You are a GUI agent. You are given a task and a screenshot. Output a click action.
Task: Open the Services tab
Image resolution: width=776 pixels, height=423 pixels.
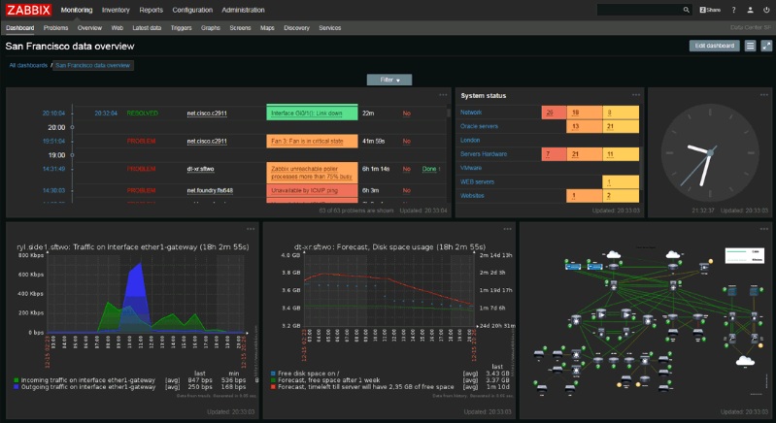click(x=329, y=28)
